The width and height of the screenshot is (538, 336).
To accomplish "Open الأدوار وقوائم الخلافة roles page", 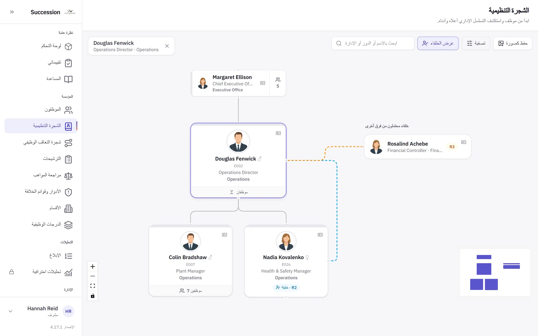I will [x=41, y=192].
